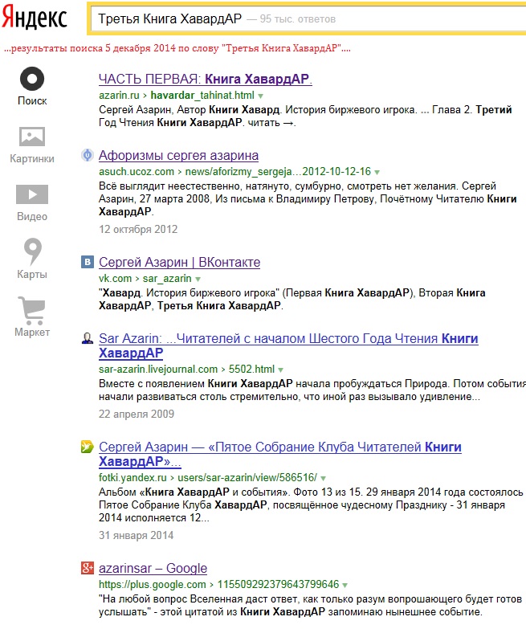Expand dropdown arrow after vk.com sar_azarin URL
Image resolution: width=526 pixels, height=629 pixels.
point(198,279)
